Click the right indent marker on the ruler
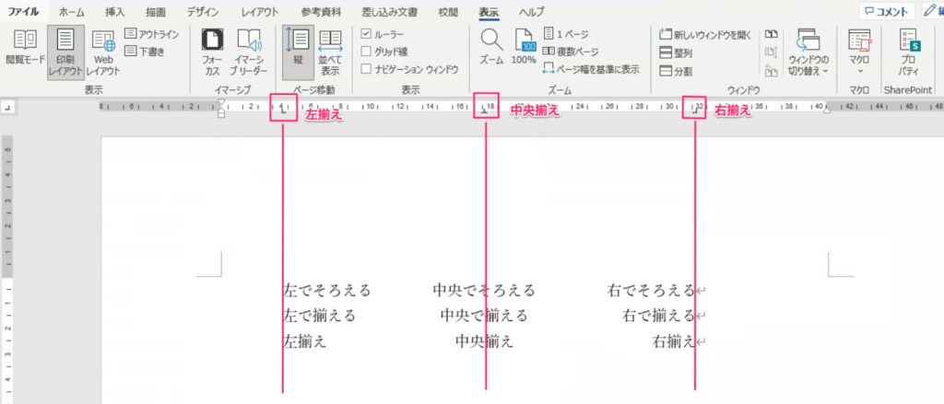The width and height of the screenshot is (944, 404). pyautogui.click(x=827, y=110)
